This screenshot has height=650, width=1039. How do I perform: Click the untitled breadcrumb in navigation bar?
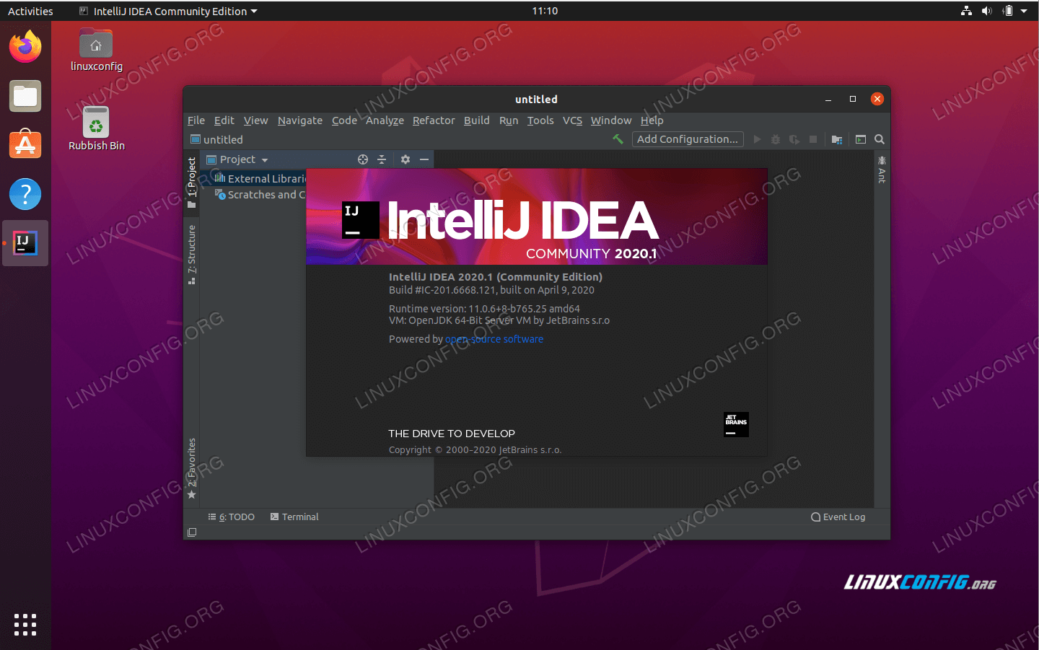pos(216,139)
